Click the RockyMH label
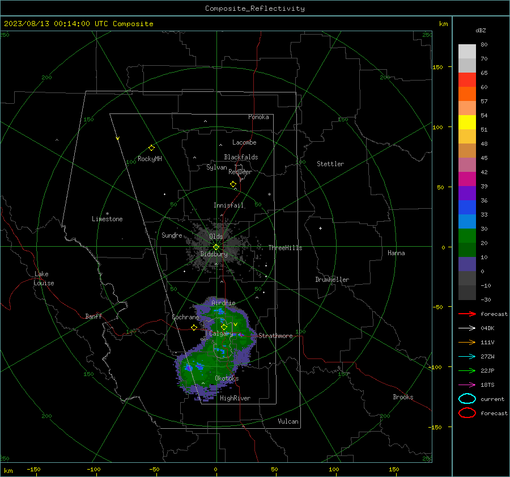 click(150, 159)
